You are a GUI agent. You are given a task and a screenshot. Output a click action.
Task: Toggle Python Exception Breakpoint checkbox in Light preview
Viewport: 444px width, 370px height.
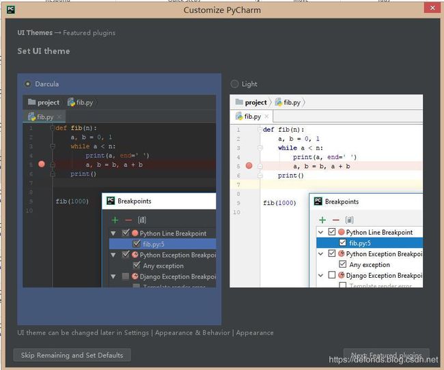point(332,253)
